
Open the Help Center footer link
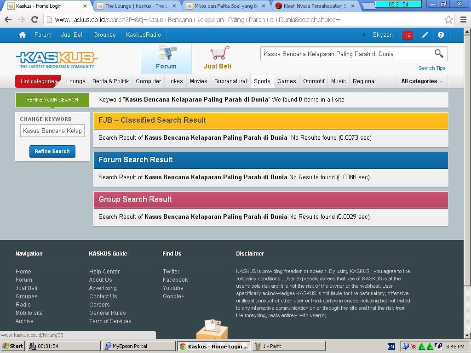coord(104,271)
